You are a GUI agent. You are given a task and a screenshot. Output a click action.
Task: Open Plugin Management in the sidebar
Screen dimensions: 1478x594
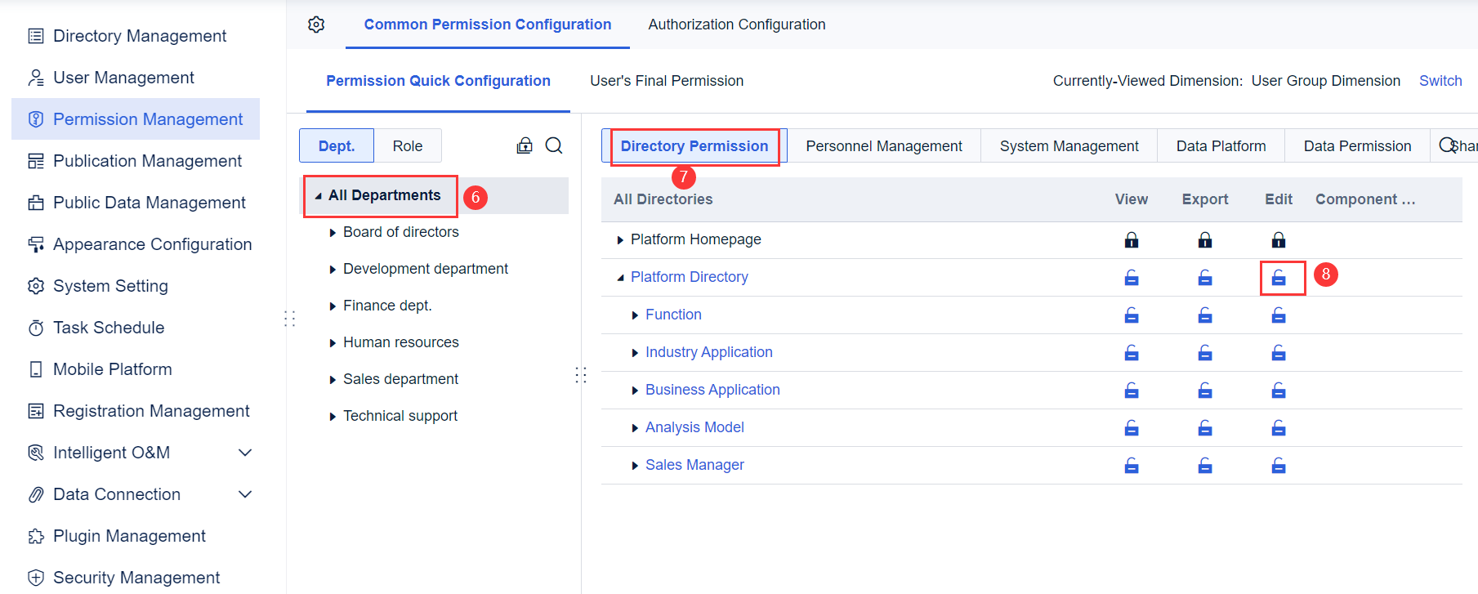(x=129, y=536)
